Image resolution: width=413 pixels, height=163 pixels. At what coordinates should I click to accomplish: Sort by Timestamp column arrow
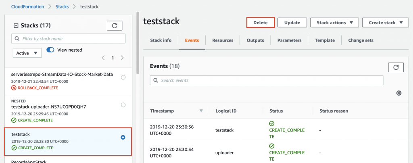201,111
